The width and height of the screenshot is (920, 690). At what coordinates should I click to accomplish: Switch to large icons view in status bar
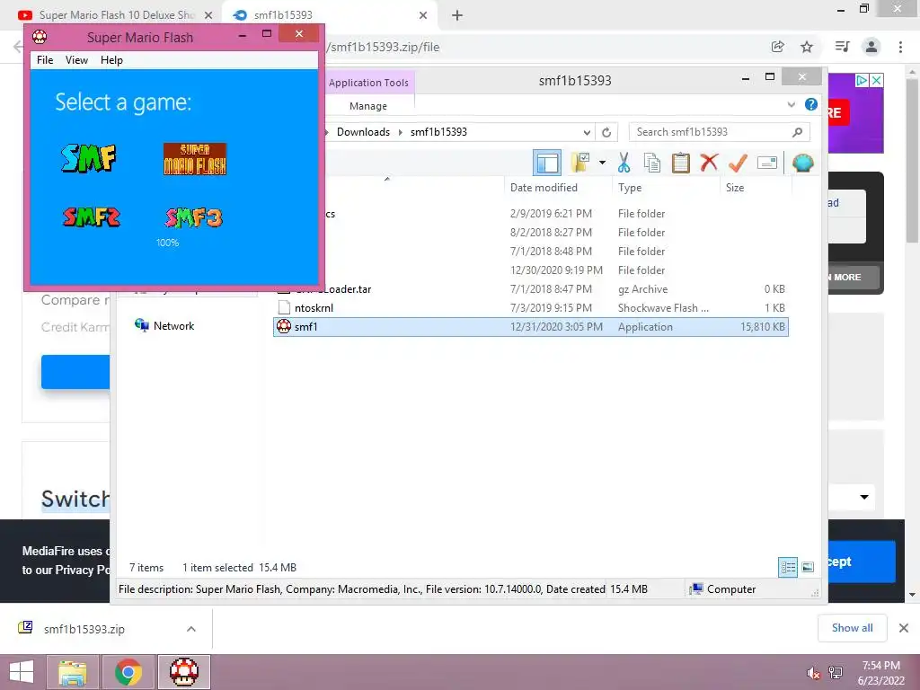click(808, 567)
